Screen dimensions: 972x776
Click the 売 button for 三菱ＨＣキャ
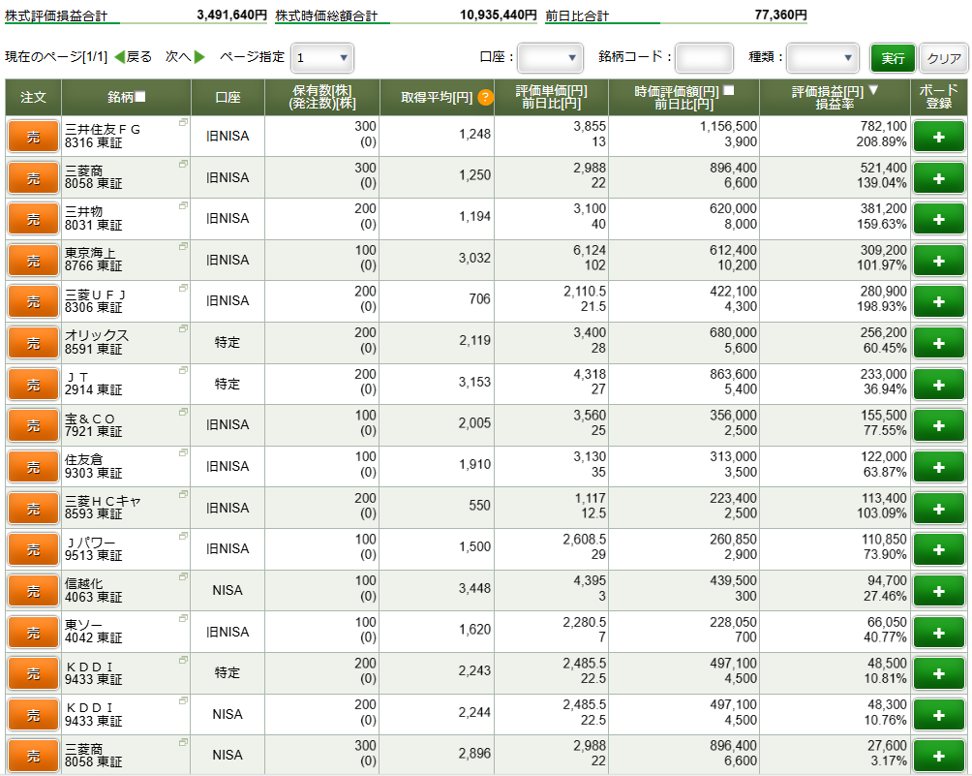34,509
